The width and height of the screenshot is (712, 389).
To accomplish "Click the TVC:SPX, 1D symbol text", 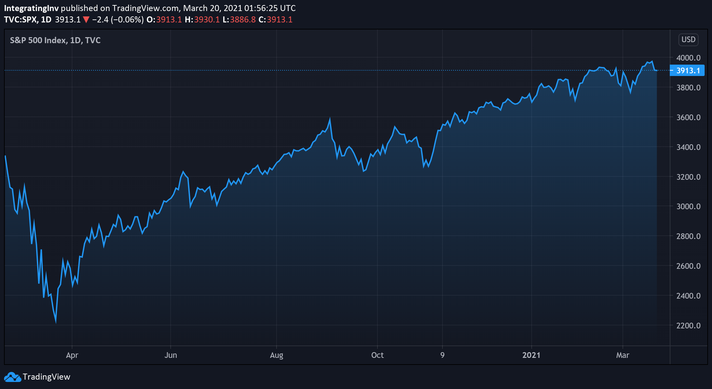I will tap(28, 20).
